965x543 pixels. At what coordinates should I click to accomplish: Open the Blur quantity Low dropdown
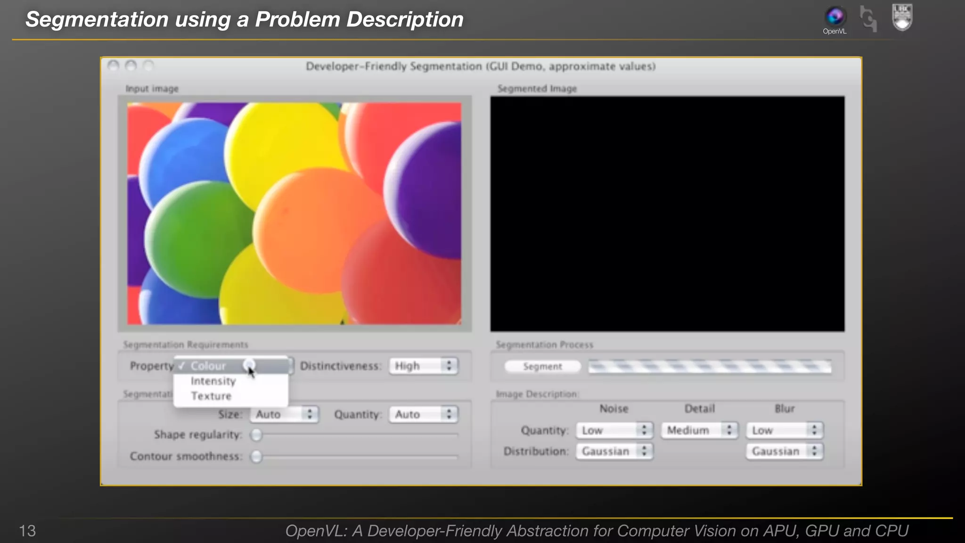pos(785,430)
